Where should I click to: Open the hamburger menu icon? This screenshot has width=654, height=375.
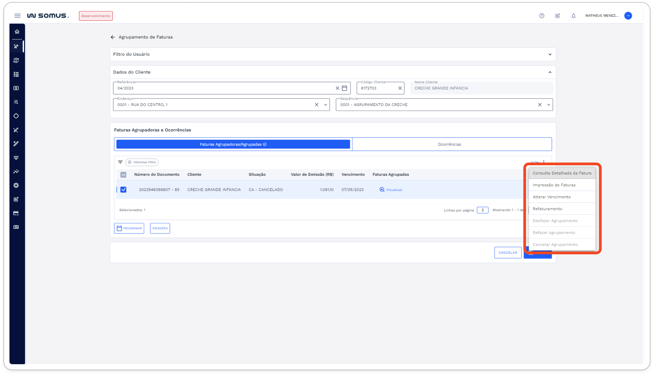[18, 16]
